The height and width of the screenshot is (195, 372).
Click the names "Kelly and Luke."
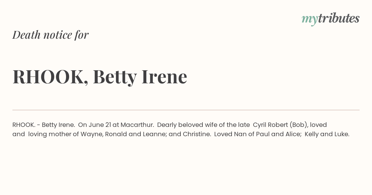[x=327, y=134]
